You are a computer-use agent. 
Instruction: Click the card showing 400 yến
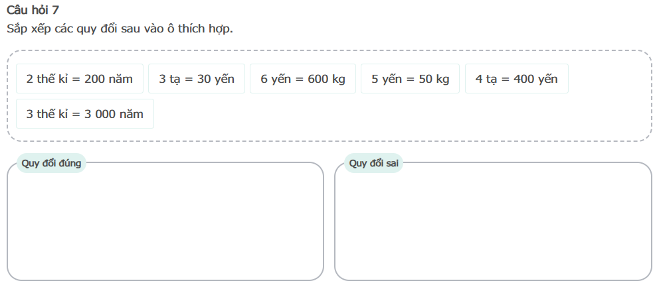pos(516,79)
